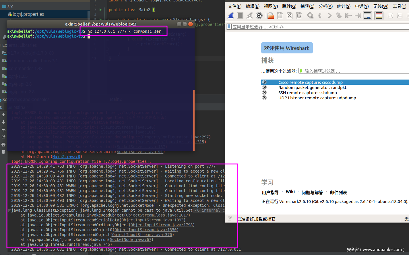
Task: Select log4j.properties in project tree
Action: tap(28, 14)
